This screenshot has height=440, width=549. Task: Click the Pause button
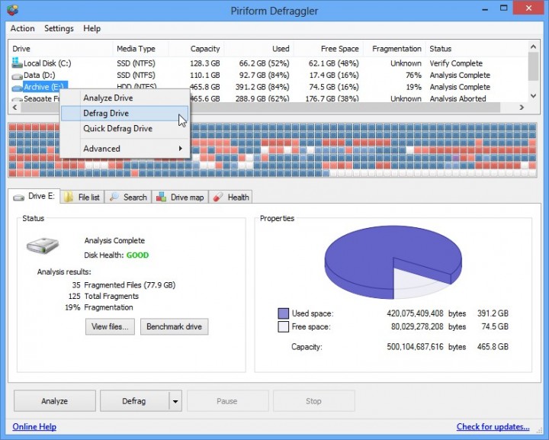click(227, 401)
